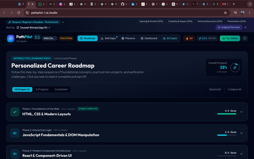Switch to the GitHub browser tab
The height and width of the screenshot is (159, 254).
tap(123, 4)
